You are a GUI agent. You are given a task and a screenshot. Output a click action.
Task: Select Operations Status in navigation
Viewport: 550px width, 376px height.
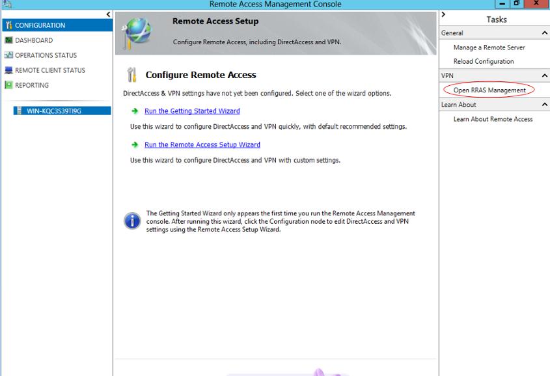tap(46, 55)
